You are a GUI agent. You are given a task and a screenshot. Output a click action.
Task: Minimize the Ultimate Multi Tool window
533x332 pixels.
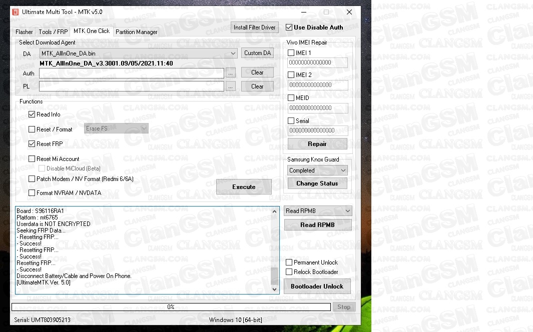pos(304,12)
